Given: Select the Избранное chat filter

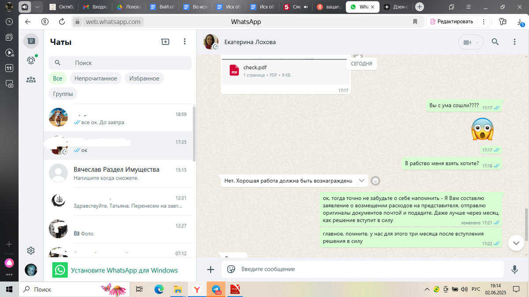Looking at the screenshot, I should [x=144, y=78].
